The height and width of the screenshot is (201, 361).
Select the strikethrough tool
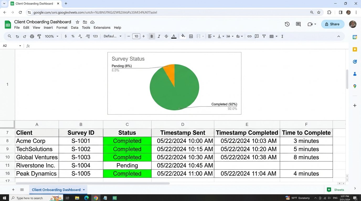point(166,36)
